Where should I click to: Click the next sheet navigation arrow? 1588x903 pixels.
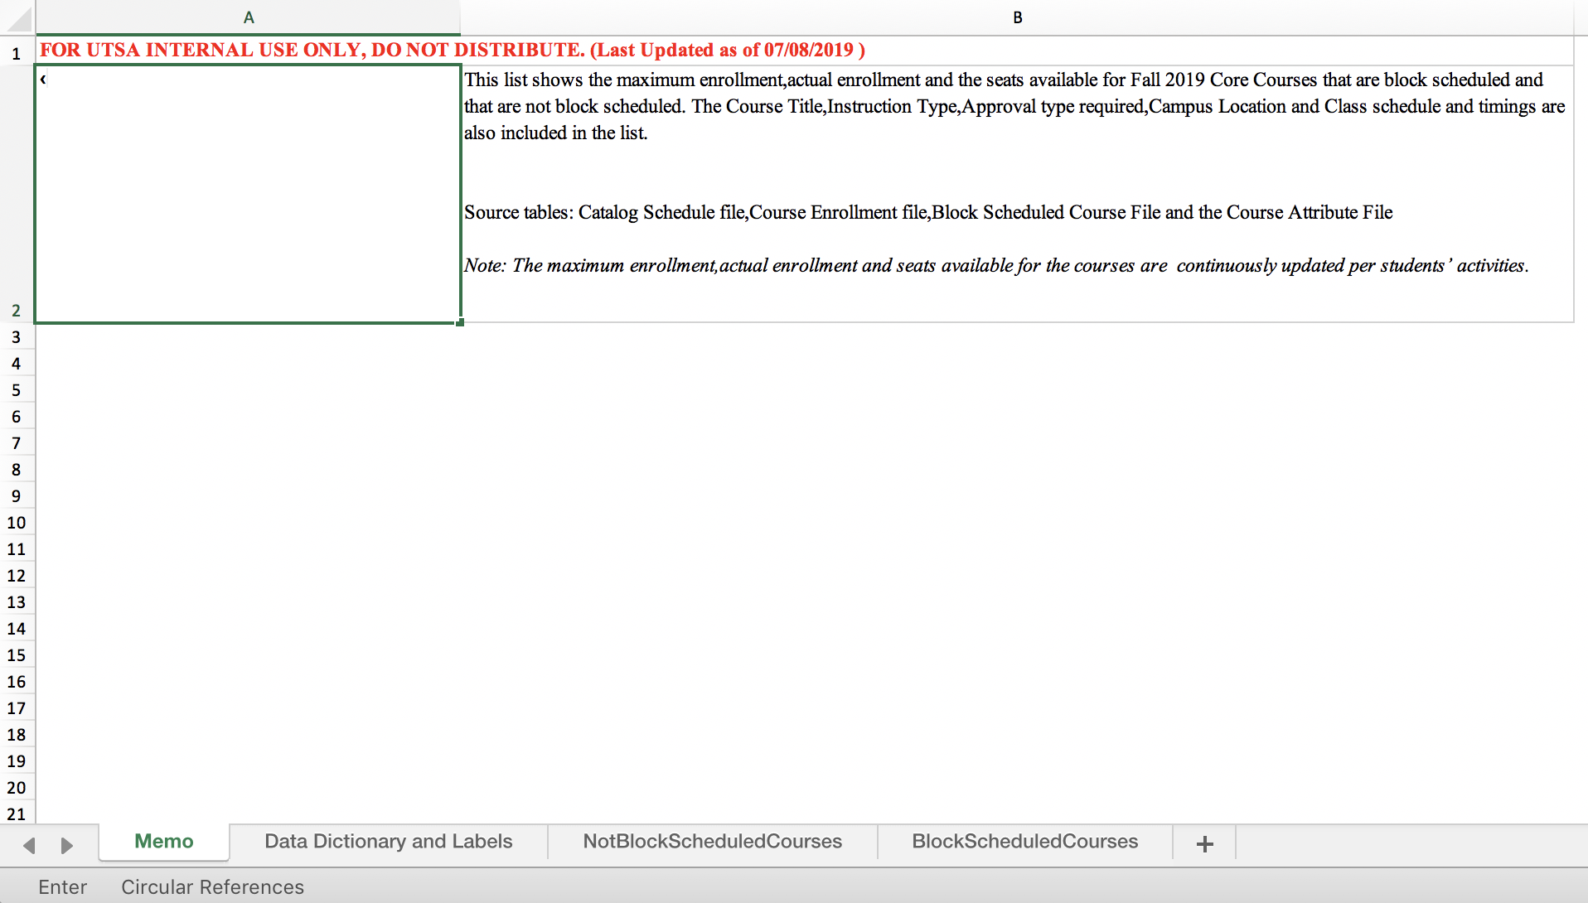click(67, 845)
